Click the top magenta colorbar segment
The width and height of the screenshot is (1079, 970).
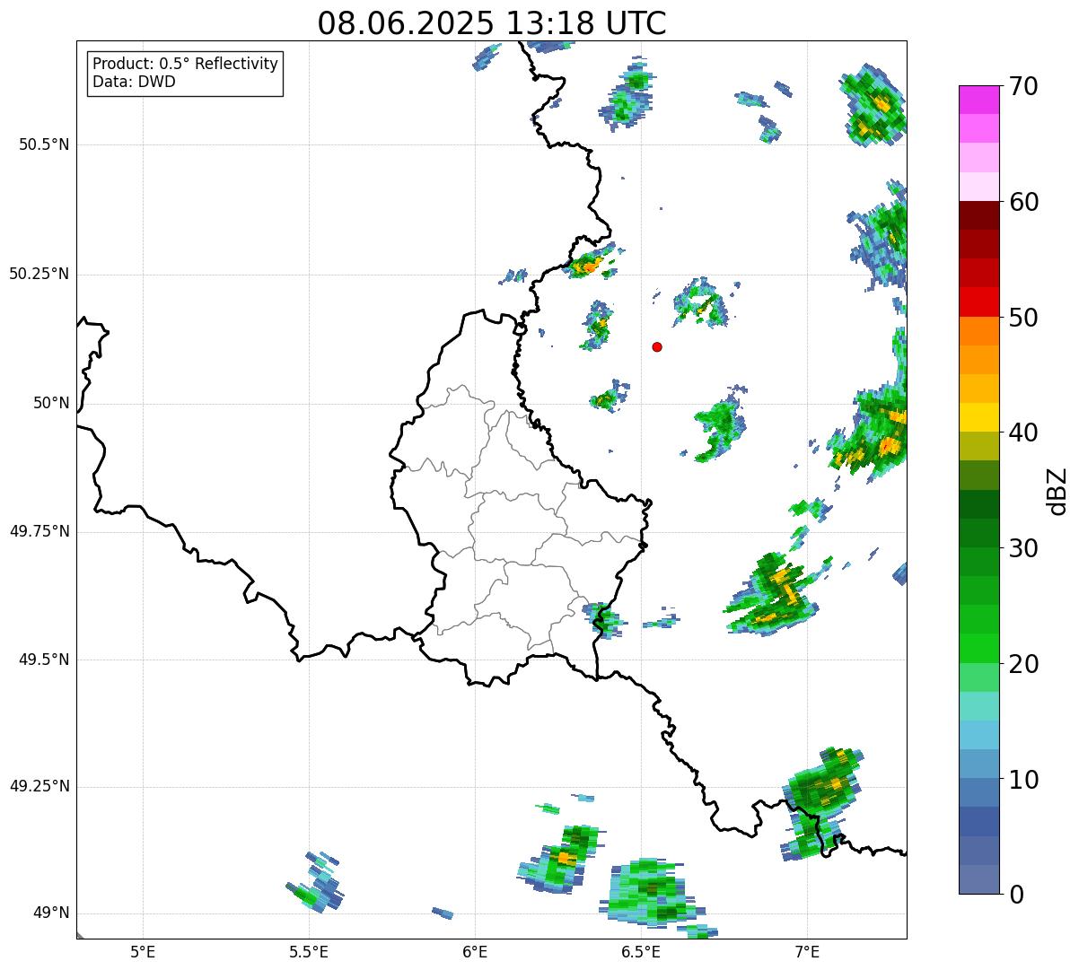click(x=978, y=100)
